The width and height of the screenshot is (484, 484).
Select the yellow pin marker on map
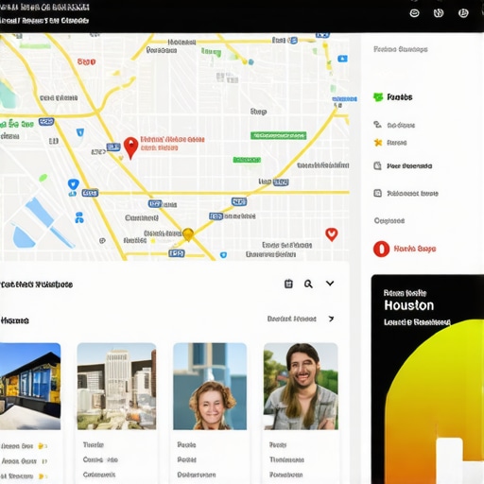click(x=188, y=234)
